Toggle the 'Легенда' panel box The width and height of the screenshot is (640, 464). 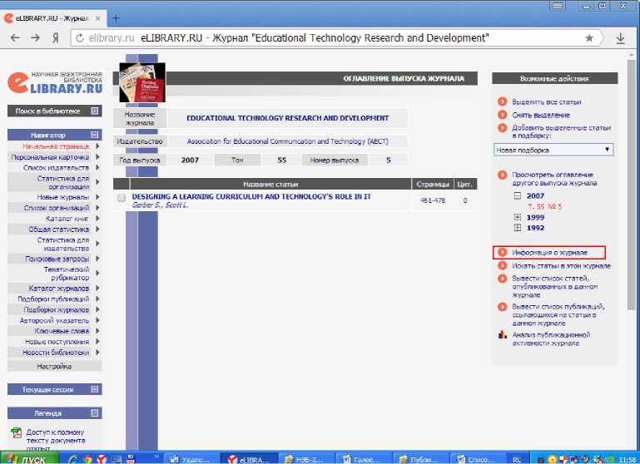95,413
